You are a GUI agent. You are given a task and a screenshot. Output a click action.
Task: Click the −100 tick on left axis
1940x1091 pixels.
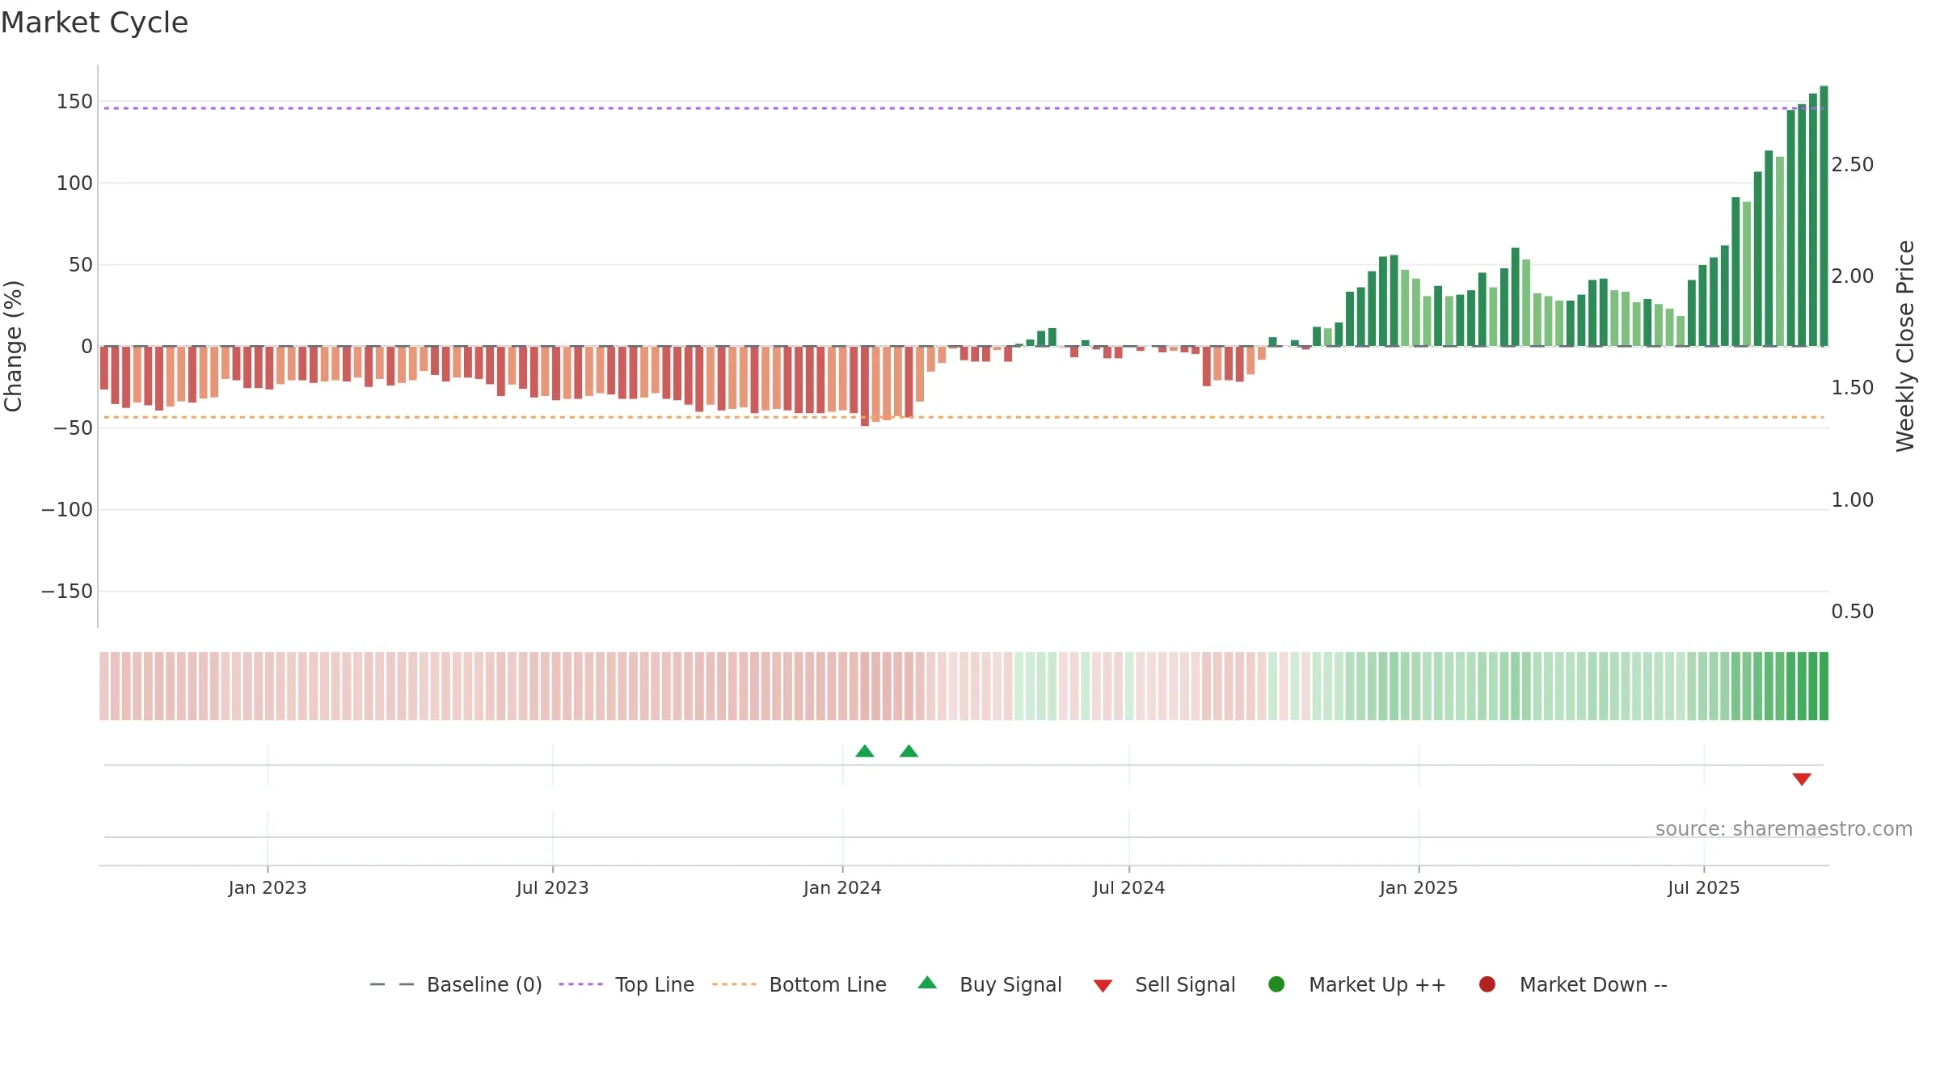pyautogui.click(x=67, y=509)
